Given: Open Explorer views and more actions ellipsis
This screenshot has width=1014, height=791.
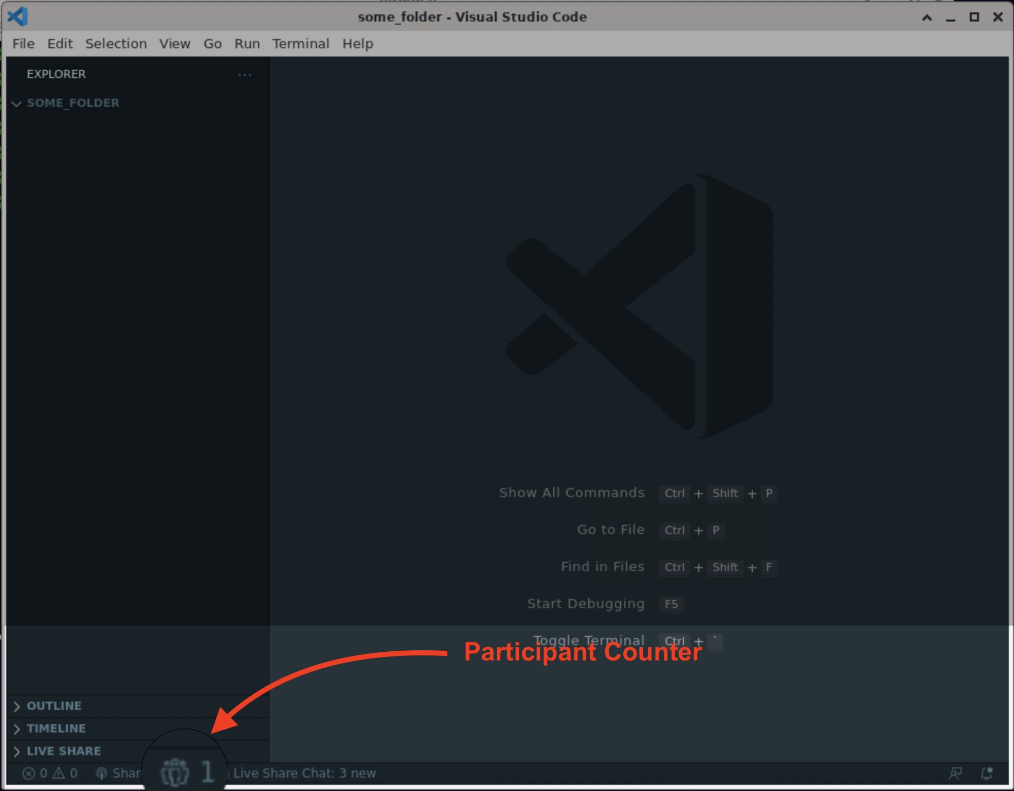Looking at the screenshot, I should 245,75.
